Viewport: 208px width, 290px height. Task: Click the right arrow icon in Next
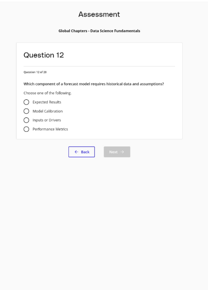click(122, 152)
